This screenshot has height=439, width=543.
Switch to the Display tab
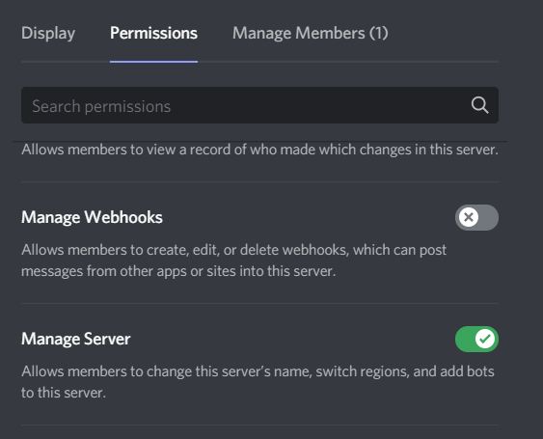48,33
